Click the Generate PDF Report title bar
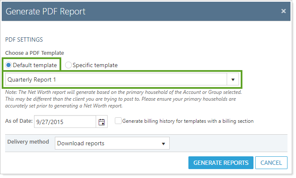Screen dimensions: 296x178 [128, 11]
